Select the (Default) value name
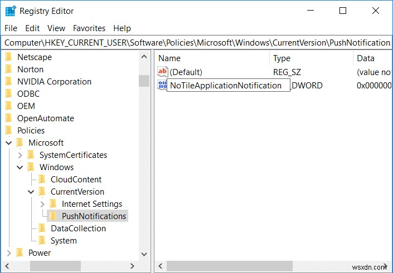 186,72
